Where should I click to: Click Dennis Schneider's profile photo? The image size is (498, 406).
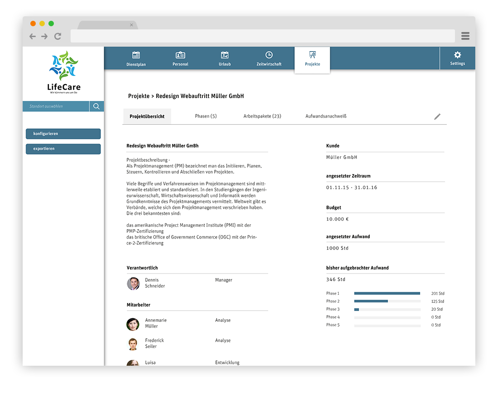click(x=133, y=283)
